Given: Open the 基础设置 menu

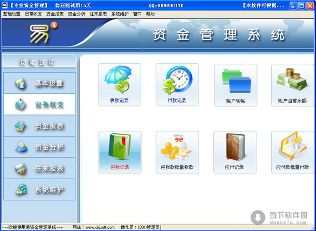Looking at the screenshot, I should [x=12, y=14].
